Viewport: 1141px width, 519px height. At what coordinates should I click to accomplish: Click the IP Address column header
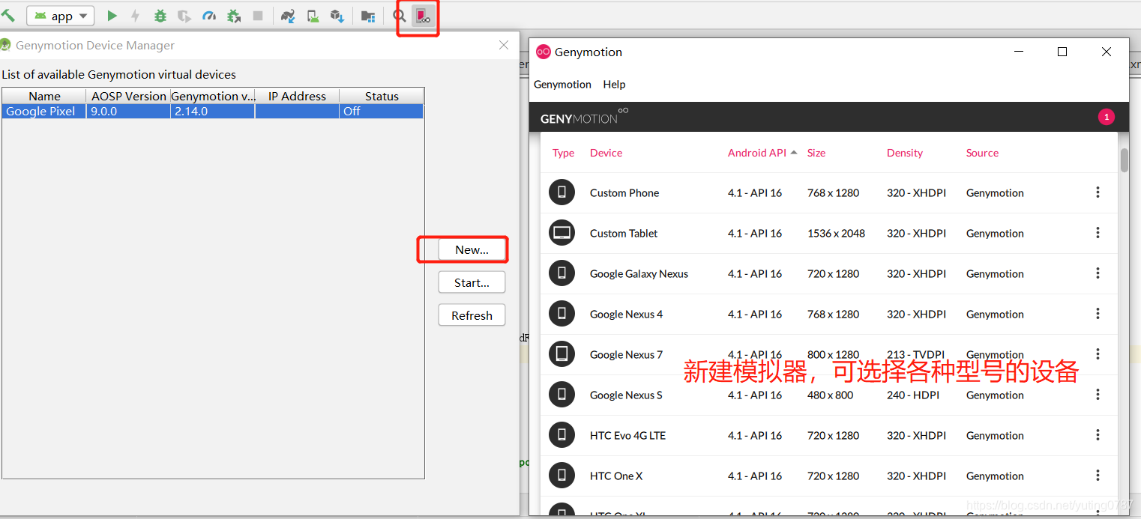point(297,96)
